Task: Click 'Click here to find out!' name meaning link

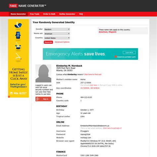Action: pyautogui.click(x=93, y=75)
